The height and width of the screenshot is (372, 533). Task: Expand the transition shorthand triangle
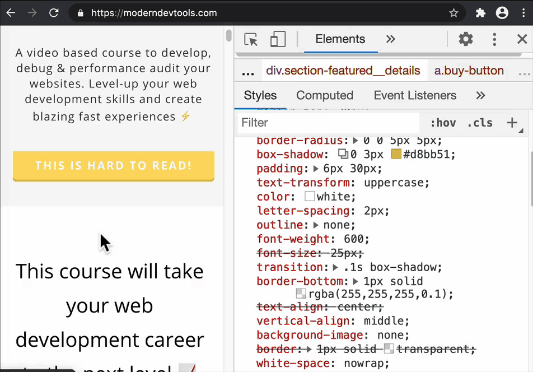click(x=335, y=267)
